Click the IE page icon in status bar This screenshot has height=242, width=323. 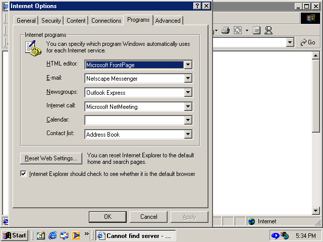click(x=6, y=221)
